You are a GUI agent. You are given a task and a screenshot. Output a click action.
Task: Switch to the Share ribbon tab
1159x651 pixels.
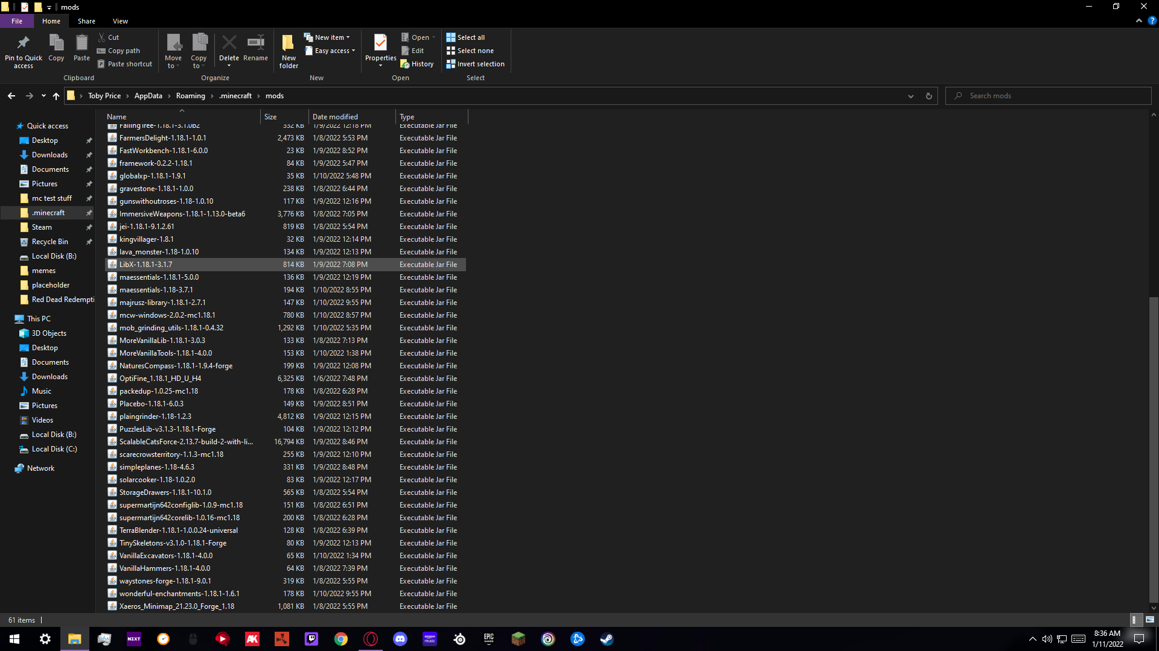tap(86, 21)
